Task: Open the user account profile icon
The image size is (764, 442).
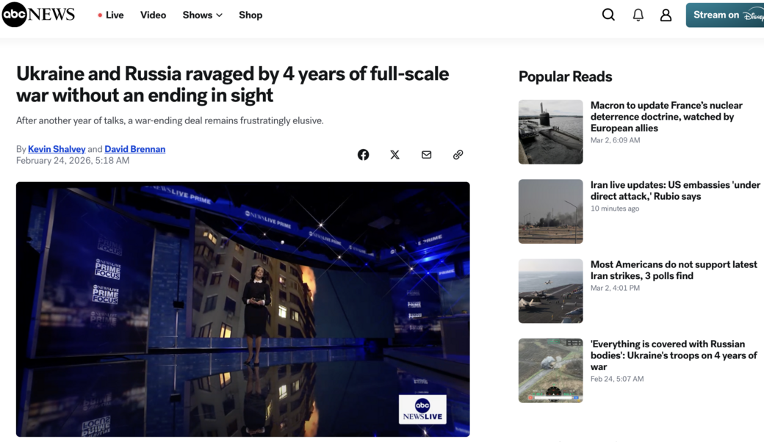Action: (x=666, y=14)
